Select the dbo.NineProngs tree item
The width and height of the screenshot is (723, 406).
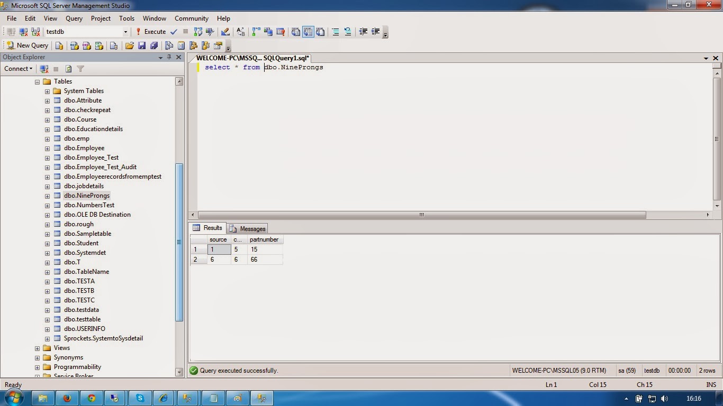click(86, 195)
